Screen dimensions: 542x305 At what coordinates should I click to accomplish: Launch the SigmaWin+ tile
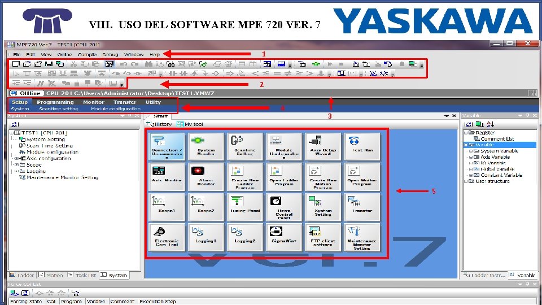pos(284,237)
